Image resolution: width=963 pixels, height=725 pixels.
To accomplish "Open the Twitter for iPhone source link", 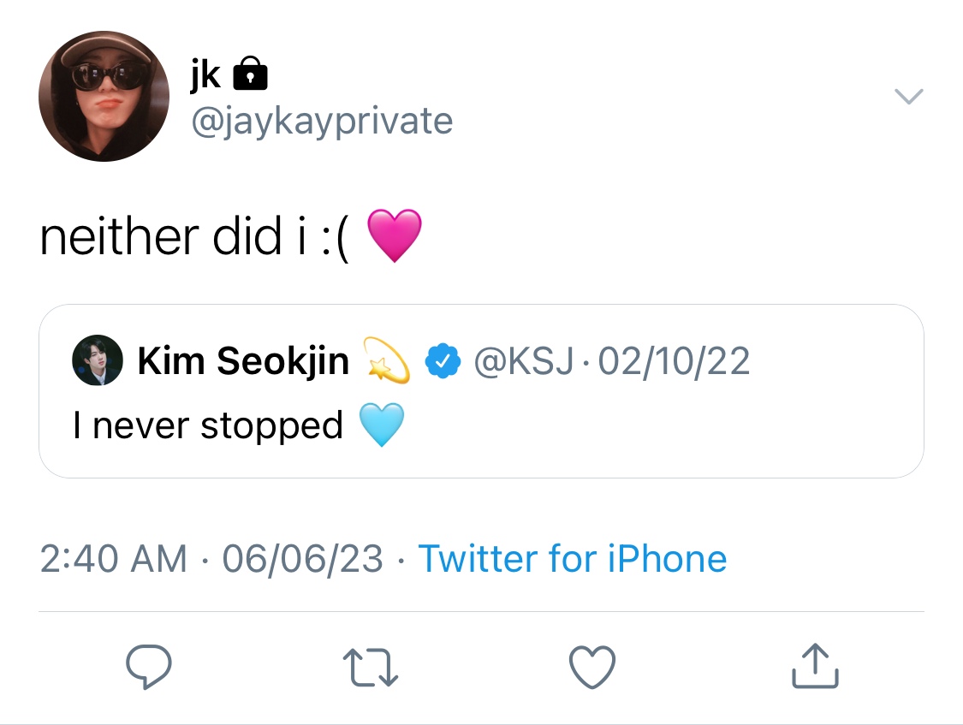I will pyautogui.click(x=573, y=559).
